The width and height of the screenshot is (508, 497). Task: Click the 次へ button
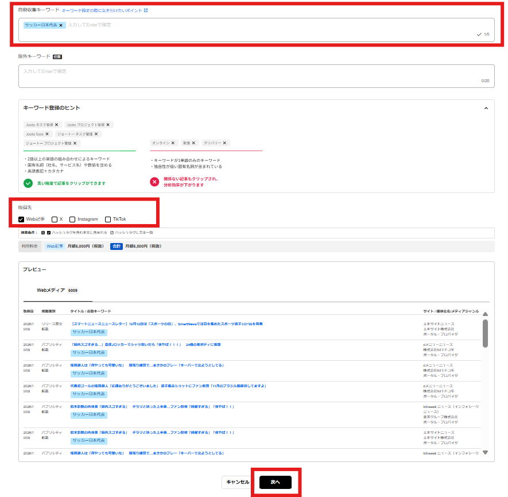(276, 482)
